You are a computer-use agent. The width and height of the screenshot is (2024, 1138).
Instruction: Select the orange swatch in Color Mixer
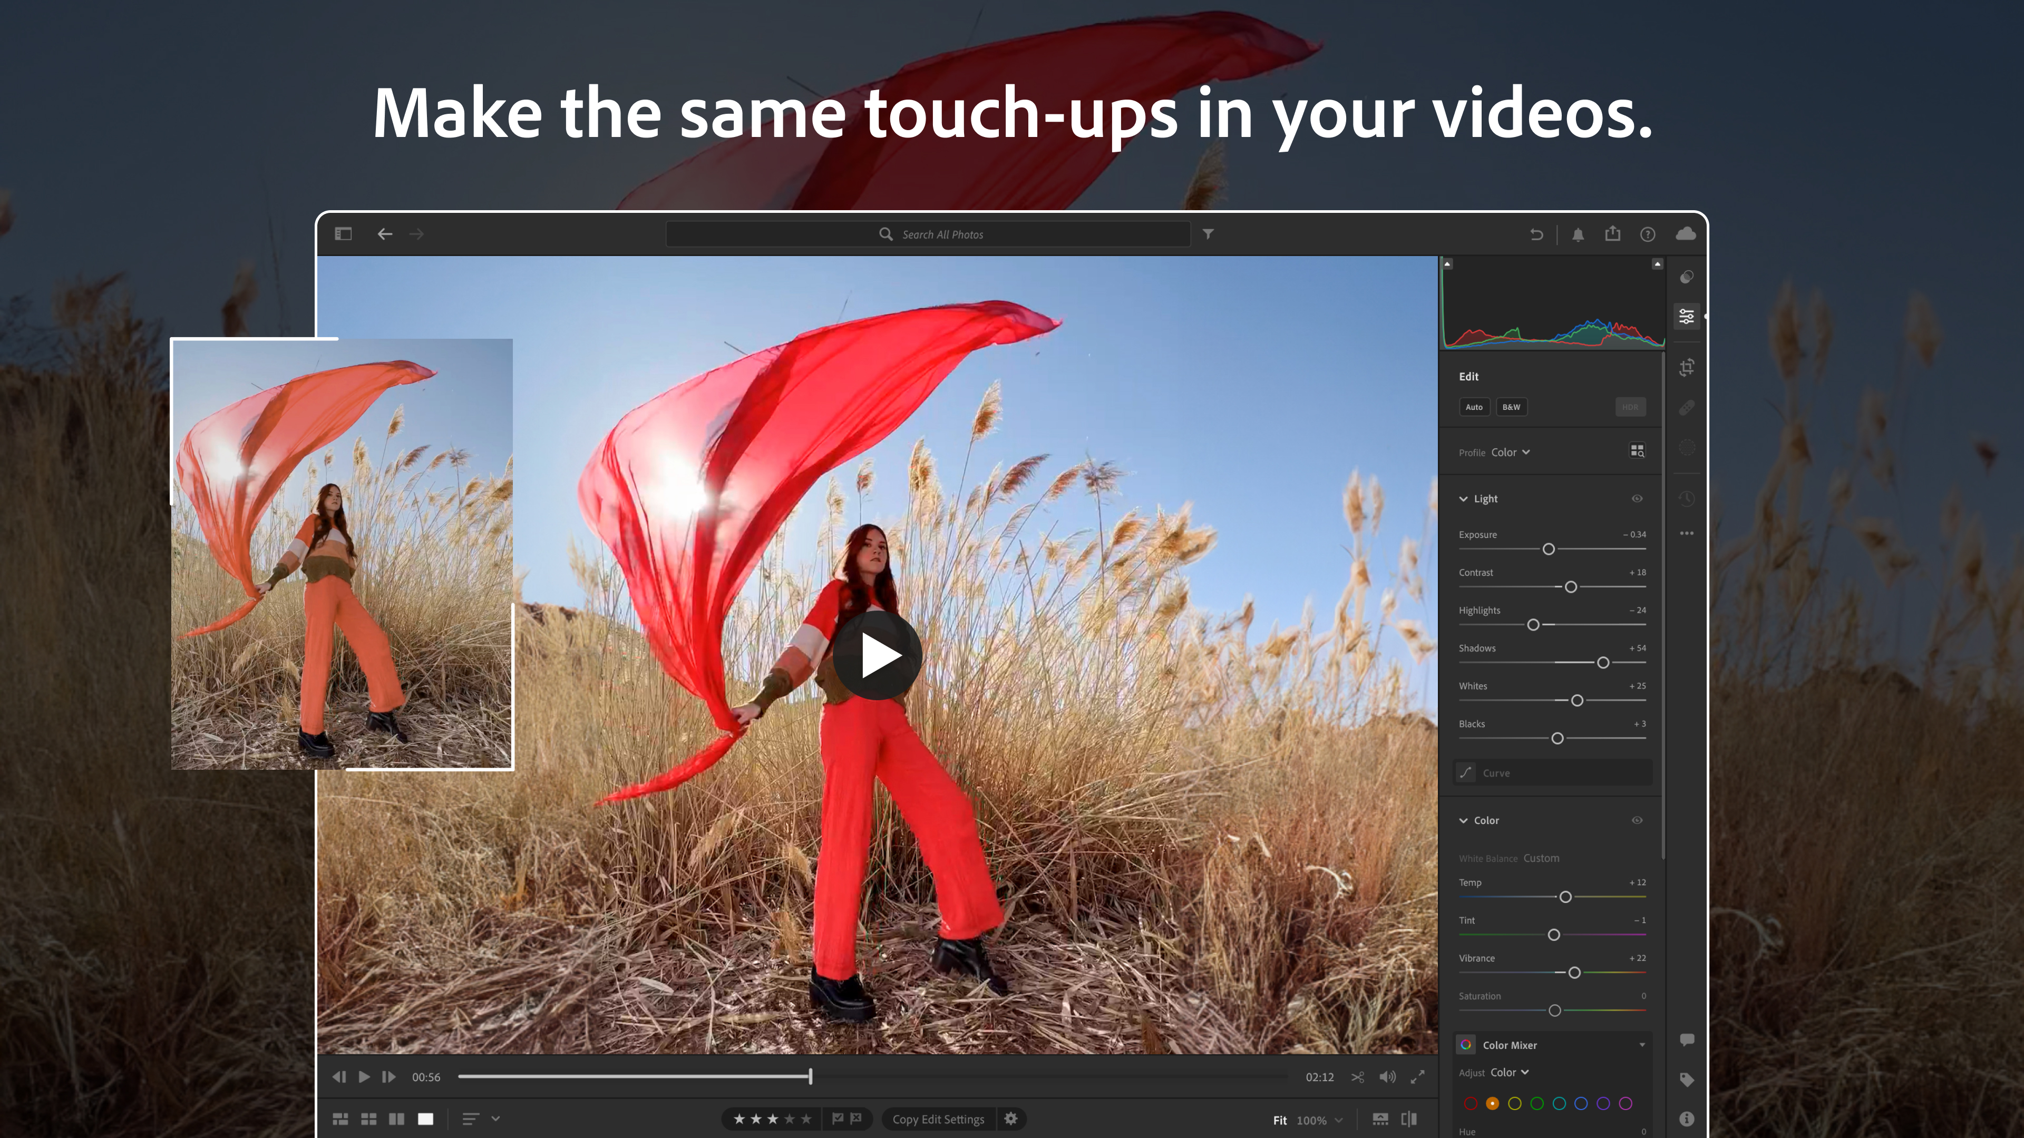[1494, 1103]
